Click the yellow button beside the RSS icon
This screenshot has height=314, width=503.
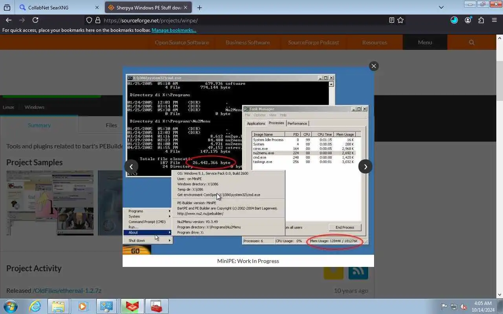tap(333, 270)
